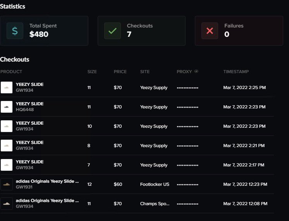Click the PROXY column header
Image resolution: width=289 pixels, height=221 pixels.
coord(184,72)
